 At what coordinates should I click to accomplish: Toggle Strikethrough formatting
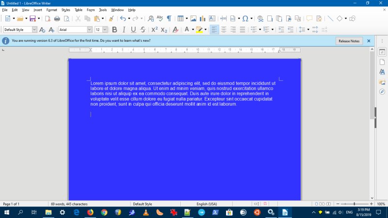143,30
